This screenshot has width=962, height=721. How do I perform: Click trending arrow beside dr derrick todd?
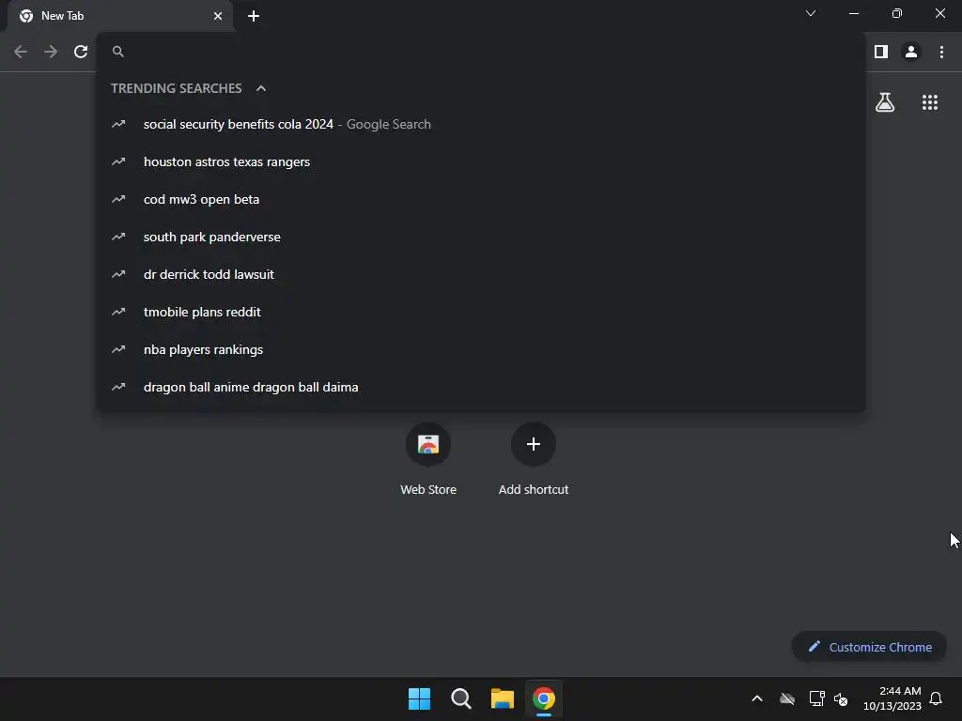point(118,274)
